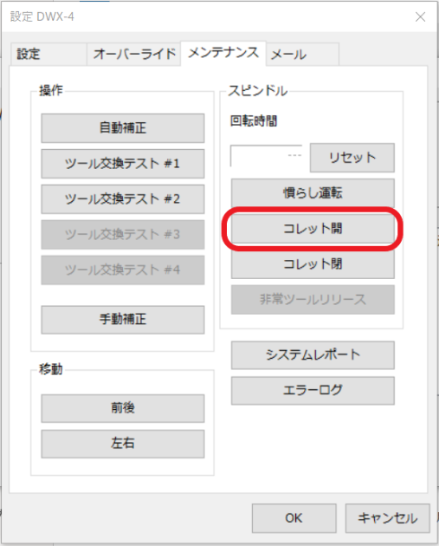Switch to the 設定 tab
Image resolution: width=439 pixels, height=546 pixels.
click(48, 55)
